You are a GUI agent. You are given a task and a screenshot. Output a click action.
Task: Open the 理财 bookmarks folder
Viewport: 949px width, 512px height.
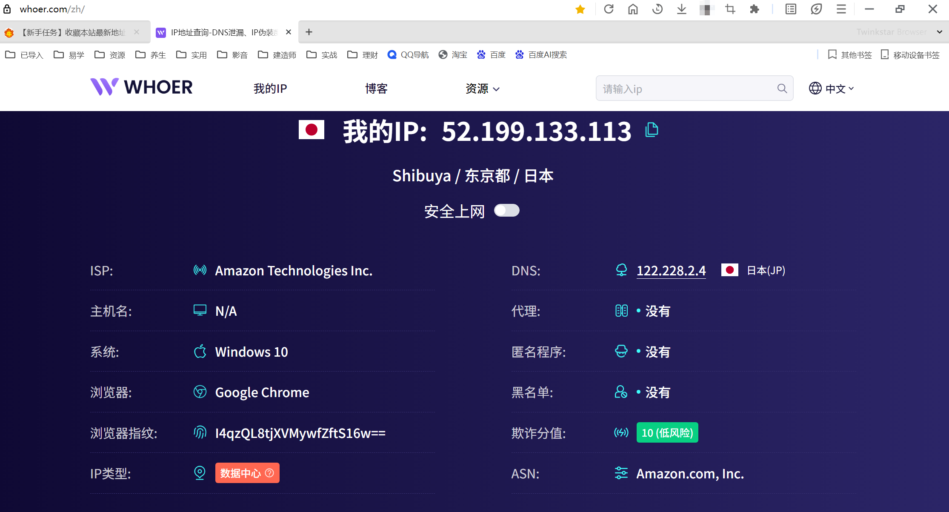click(363, 55)
